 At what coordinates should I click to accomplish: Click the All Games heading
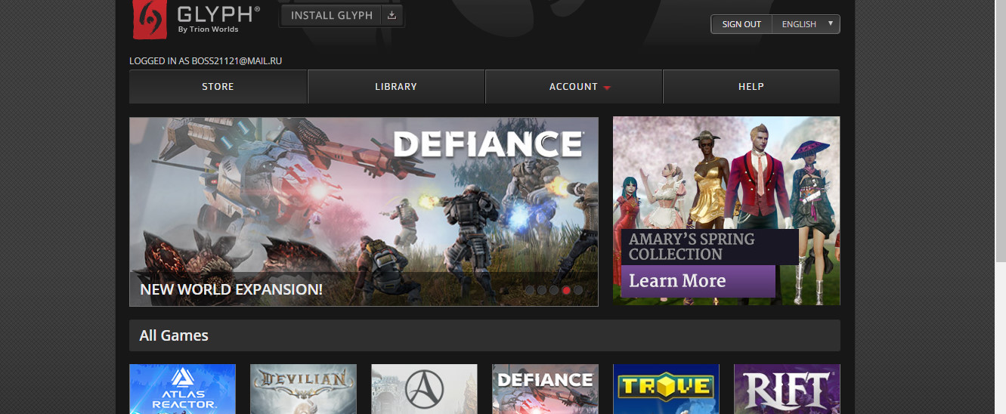coord(174,335)
